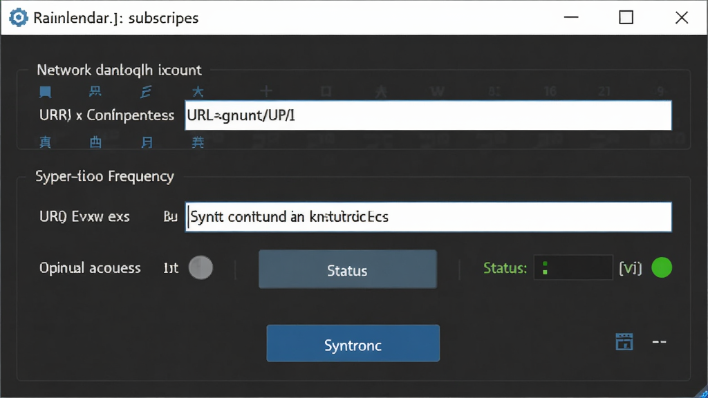This screenshot has height=398, width=708.
Task: Click the "Bu" label before second field
Action: (x=170, y=216)
